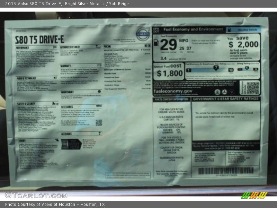Click the small QR code in the Accessories section
The image size is (277, 208).
[x=99, y=123]
